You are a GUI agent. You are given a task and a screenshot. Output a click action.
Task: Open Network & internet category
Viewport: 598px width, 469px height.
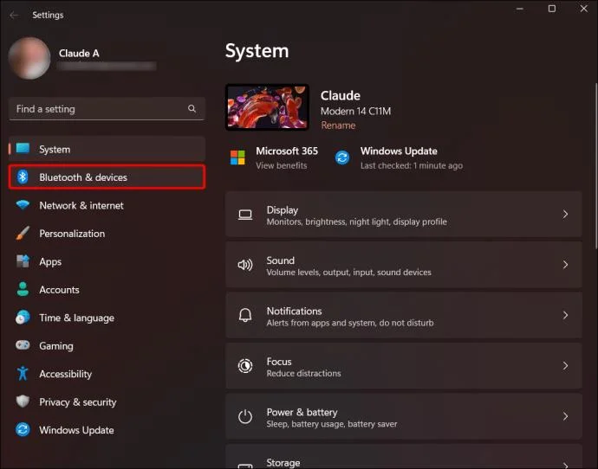(81, 206)
